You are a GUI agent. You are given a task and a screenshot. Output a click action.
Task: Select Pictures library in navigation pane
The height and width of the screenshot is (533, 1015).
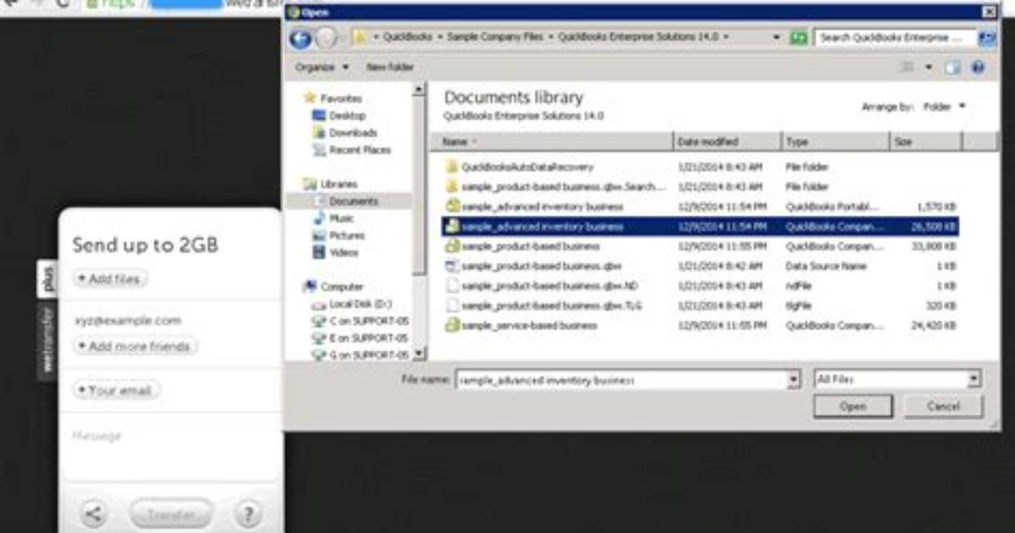point(346,235)
